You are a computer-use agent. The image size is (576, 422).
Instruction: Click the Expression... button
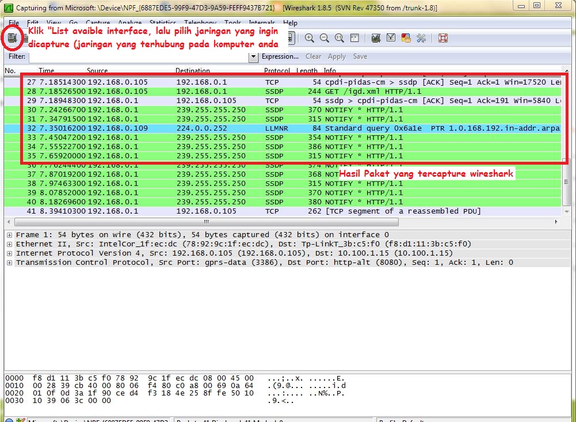click(280, 56)
